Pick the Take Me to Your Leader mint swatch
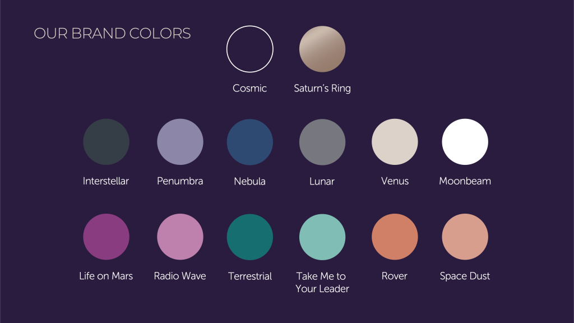The width and height of the screenshot is (574, 323). tap(322, 237)
